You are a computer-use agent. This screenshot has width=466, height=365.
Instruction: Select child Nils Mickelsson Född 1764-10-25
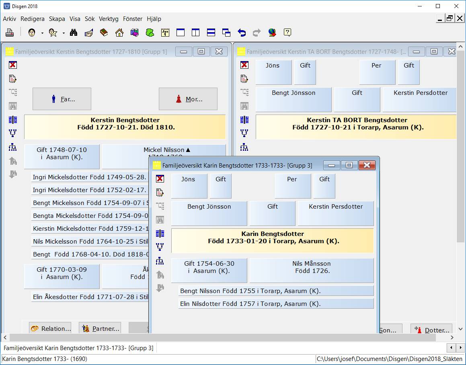pyautogui.click(x=90, y=241)
